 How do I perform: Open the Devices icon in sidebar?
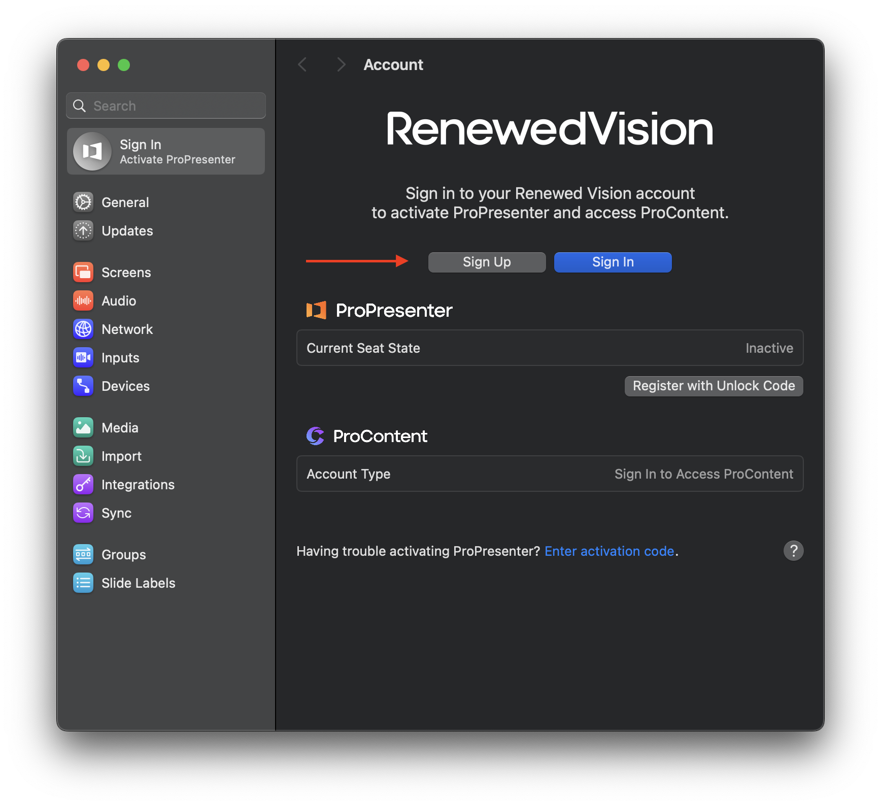pos(83,386)
